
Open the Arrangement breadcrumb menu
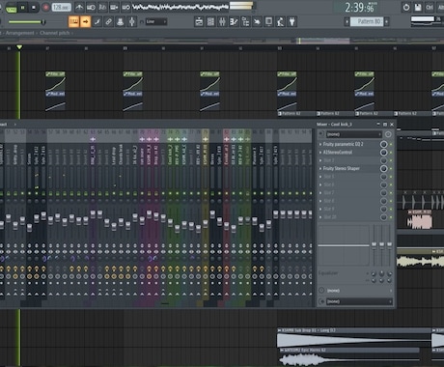click(x=19, y=33)
